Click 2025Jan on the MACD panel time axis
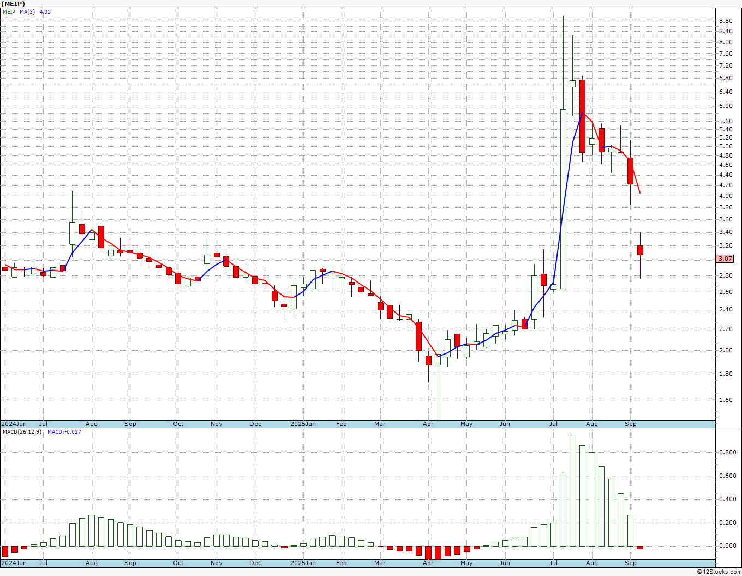Viewport: 742px width, 576px height. point(303,563)
